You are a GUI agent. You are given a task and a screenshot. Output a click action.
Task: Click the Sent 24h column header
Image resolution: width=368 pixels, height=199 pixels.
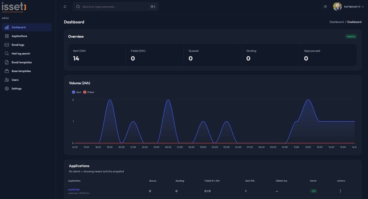coord(250,181)
